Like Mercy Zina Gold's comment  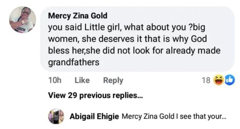click(x=82, y=81)
